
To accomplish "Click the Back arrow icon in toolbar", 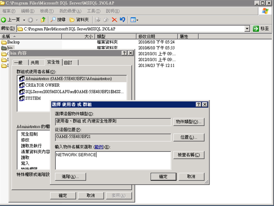I will pos(3,20).
